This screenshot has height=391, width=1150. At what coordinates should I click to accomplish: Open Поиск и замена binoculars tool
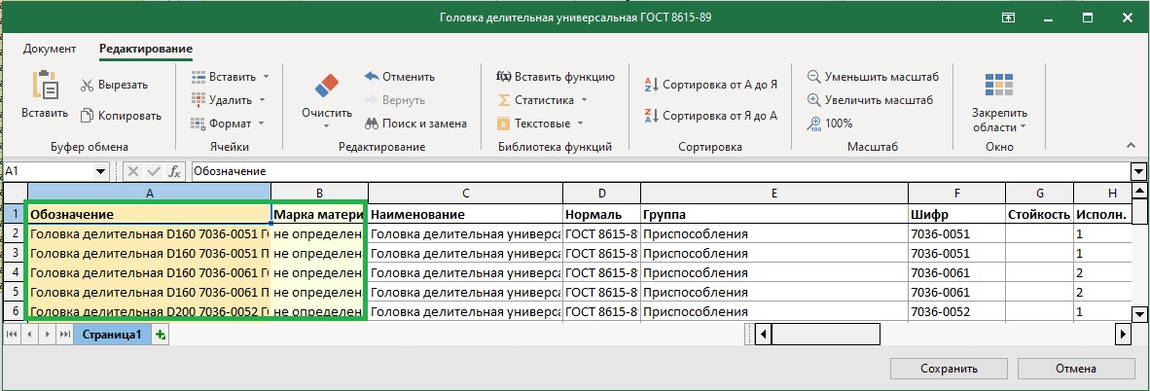click(372, 124)
